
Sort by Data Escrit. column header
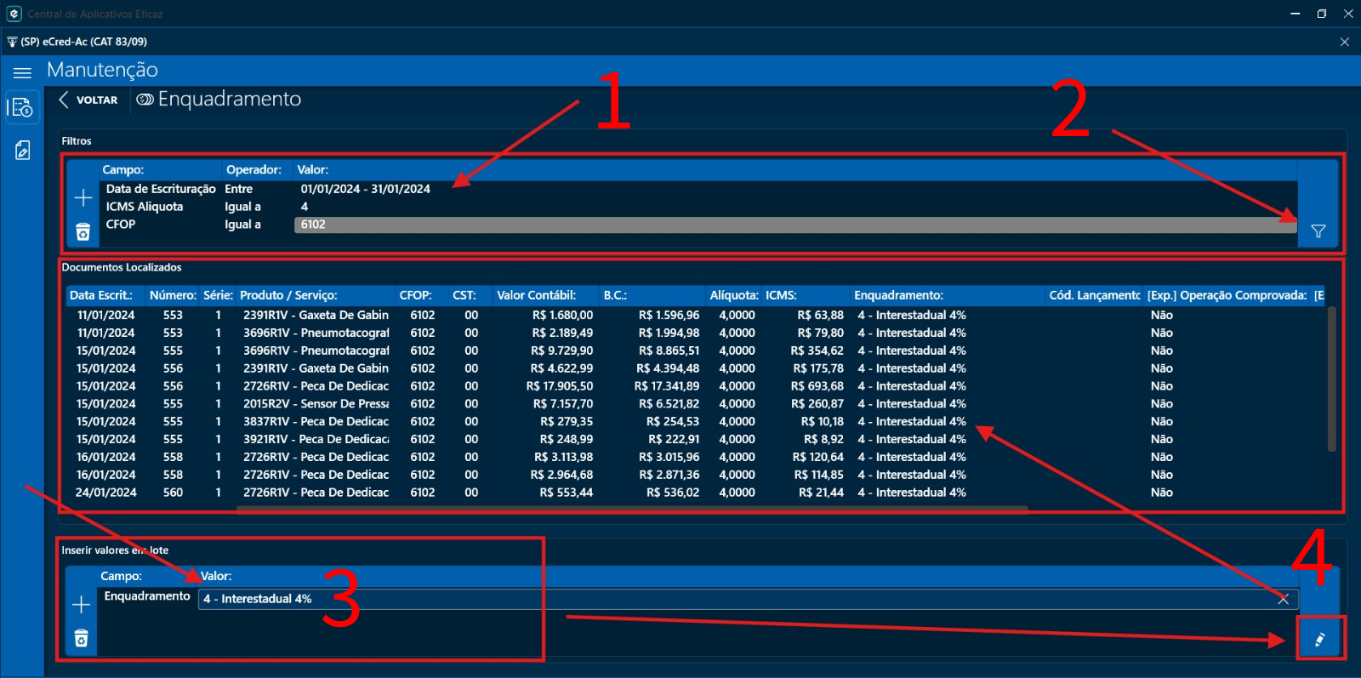point(101,295)
